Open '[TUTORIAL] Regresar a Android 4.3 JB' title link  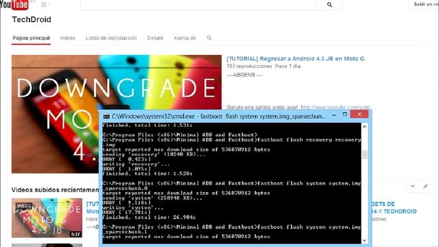(296, 58)
